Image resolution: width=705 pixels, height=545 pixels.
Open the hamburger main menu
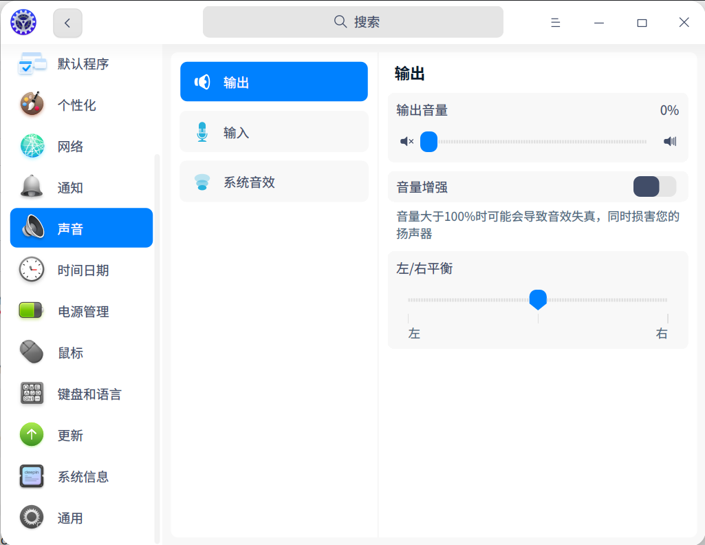pyautogui.click(x=555, y=23)
